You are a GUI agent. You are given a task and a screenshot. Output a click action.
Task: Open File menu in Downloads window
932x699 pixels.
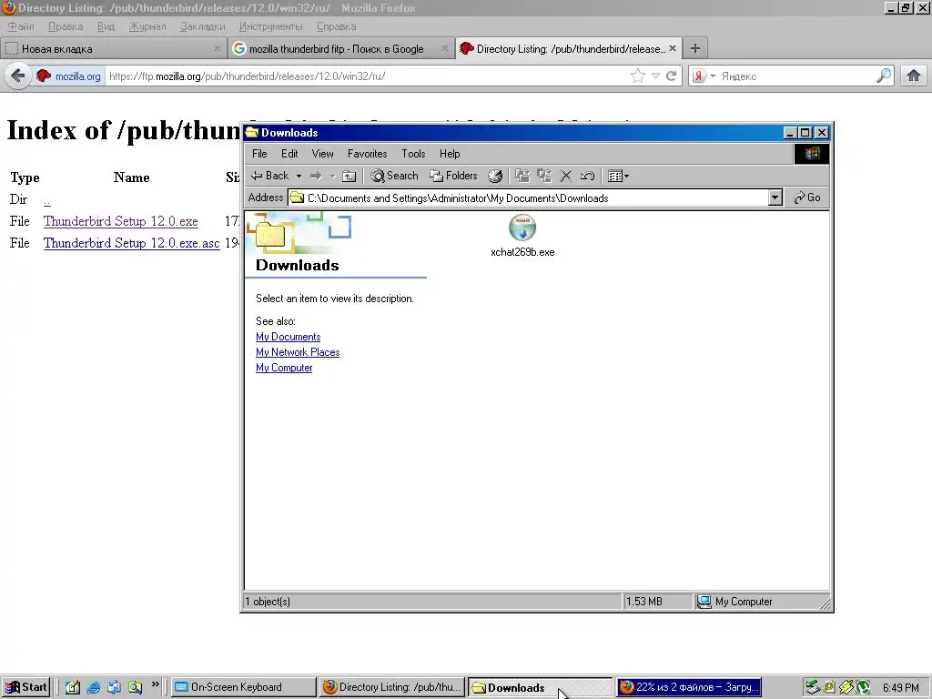pos(259,154)
